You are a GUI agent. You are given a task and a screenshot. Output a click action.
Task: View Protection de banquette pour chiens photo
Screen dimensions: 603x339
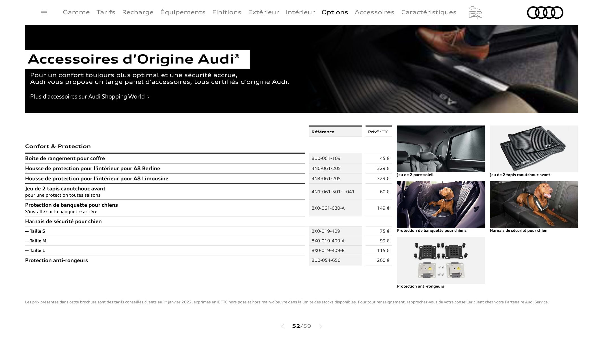[x=441, y=205]
